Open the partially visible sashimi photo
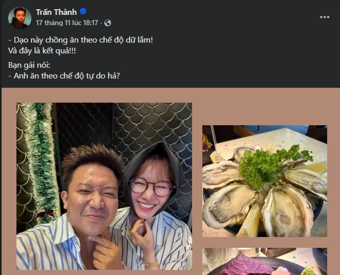 click(x=265, y=261)
